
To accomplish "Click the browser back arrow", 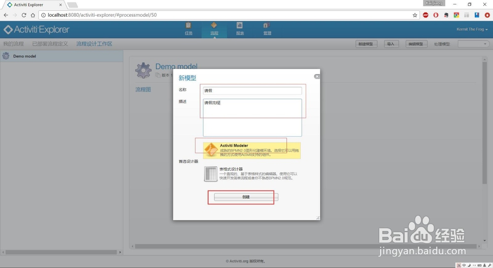I will tap(6, 15).
